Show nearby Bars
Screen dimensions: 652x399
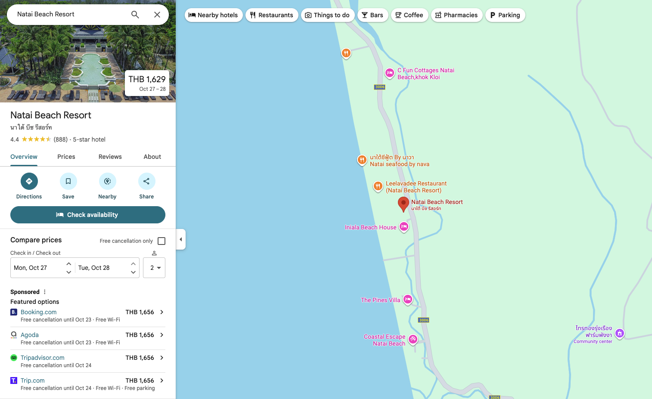pos(373,15)
